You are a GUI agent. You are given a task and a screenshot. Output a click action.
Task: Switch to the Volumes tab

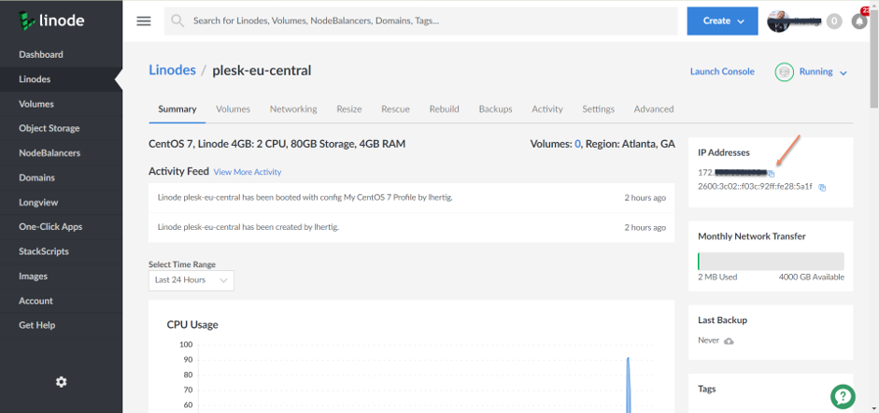pos(234,108)
